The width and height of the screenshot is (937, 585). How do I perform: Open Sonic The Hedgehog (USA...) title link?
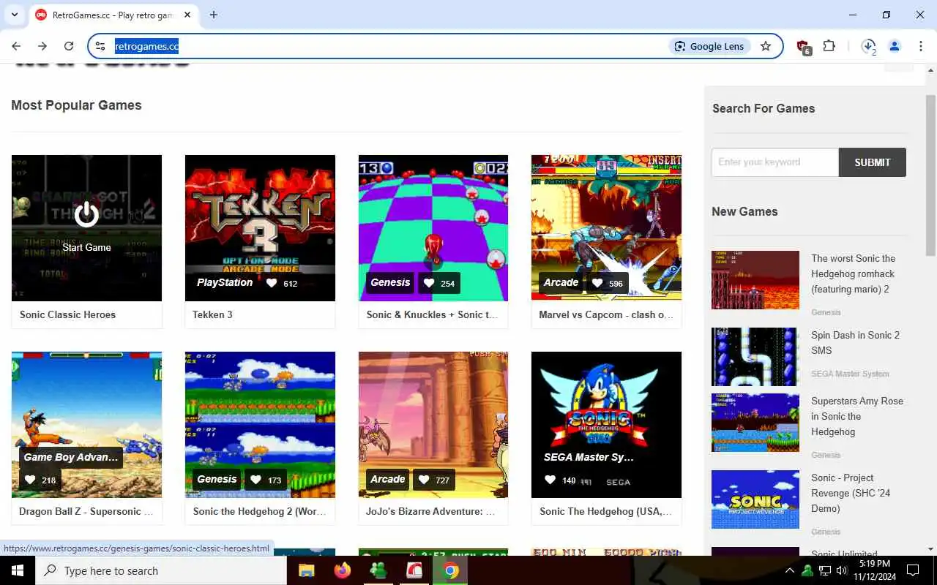click(x=605, y=511)
